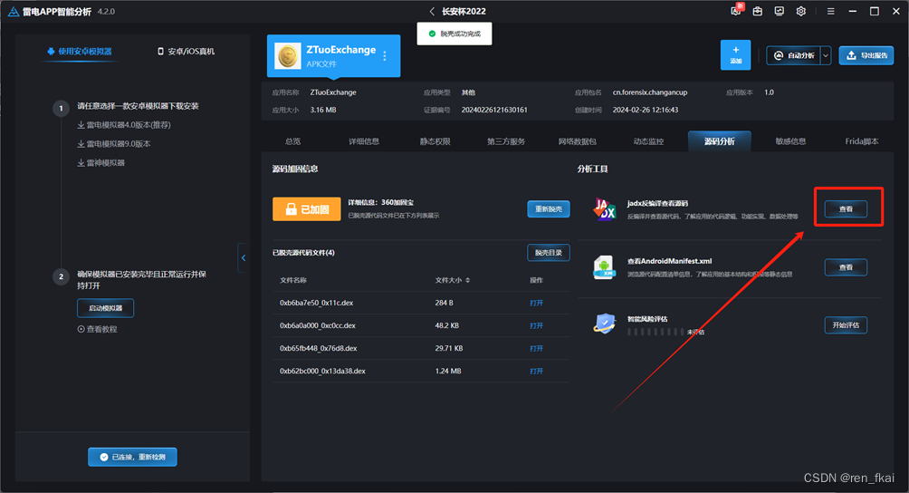Select the 源码分析 tab
Screen dimensions: 909x493
720,141
